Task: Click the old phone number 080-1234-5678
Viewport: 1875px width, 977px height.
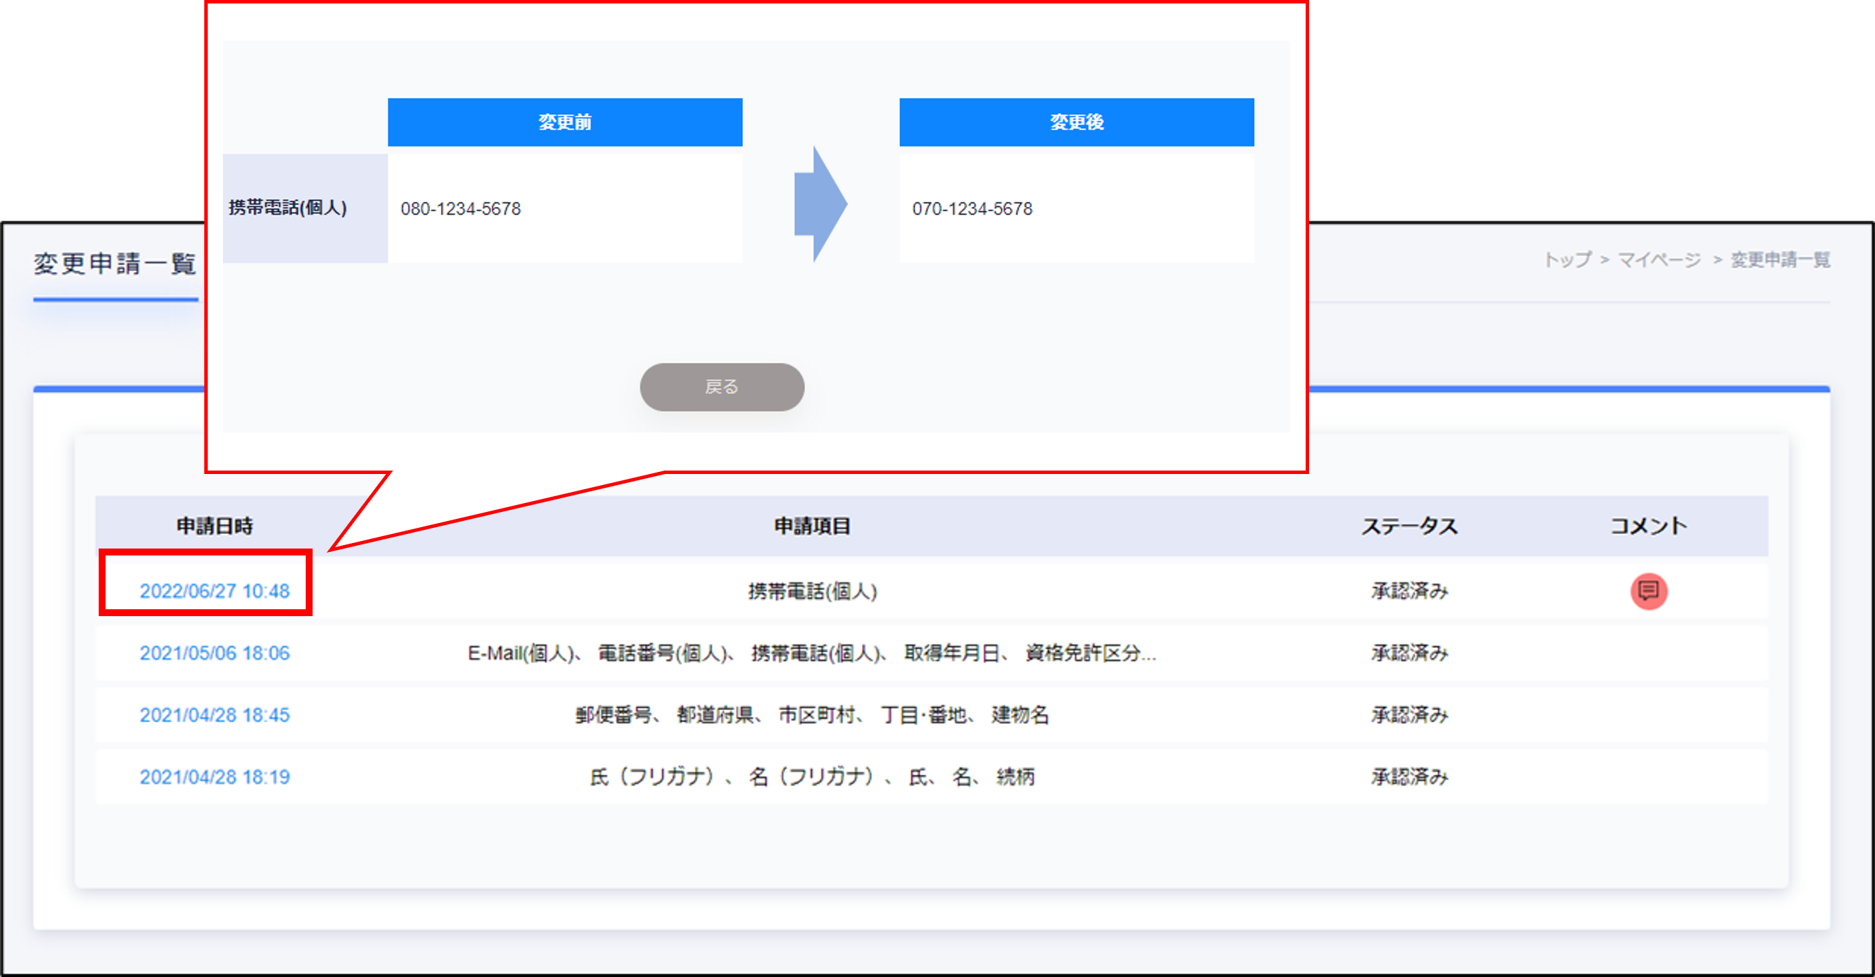Action: click(461, 209)
